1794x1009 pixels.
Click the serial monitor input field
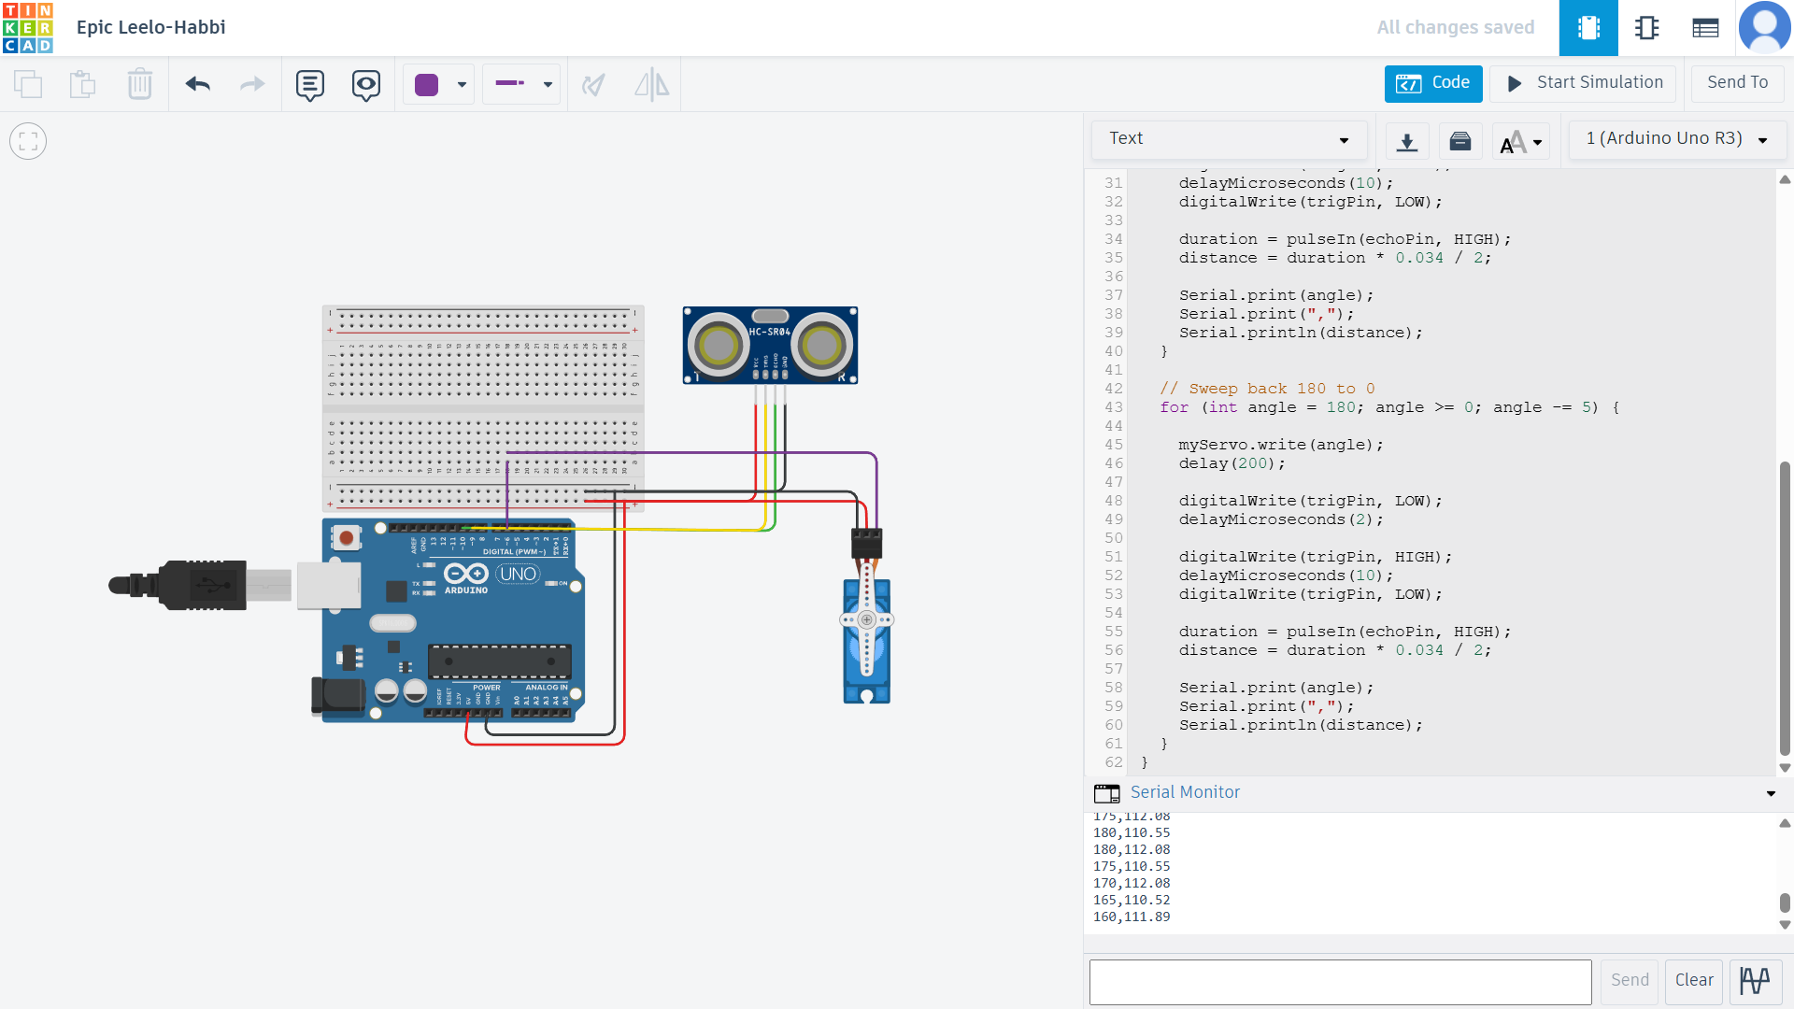click(x=1340, y=982)
